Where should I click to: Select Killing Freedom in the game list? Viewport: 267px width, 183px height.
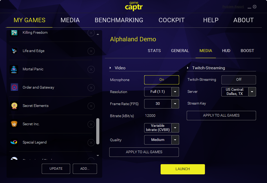(x=51, y=36)
